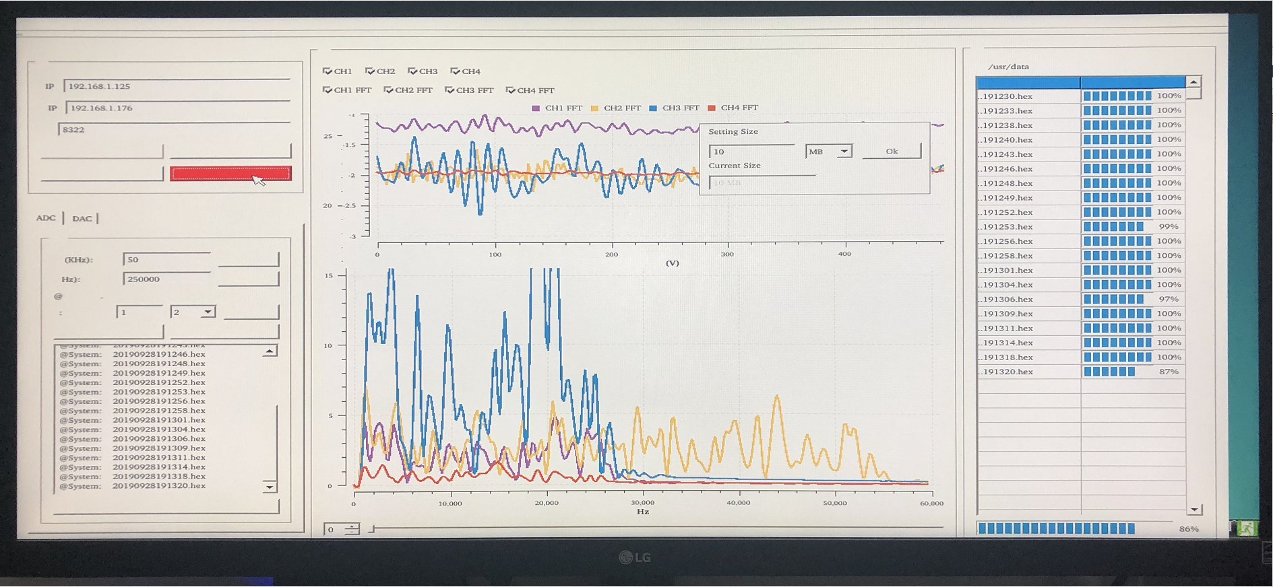
Task: Click the down arrow of the log scrollbar
Action: point(270,487)
